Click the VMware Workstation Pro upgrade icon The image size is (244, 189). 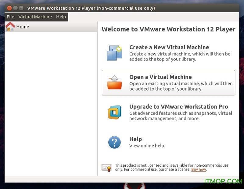pyautogui.click(x=115, y=112)
